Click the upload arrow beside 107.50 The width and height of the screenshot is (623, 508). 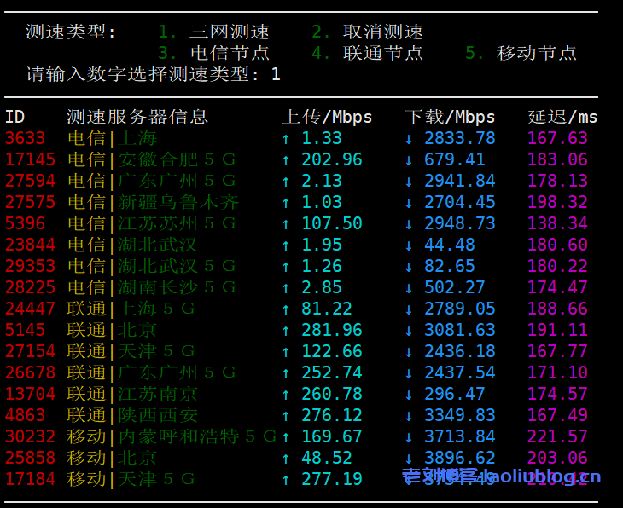click(286, 223)
